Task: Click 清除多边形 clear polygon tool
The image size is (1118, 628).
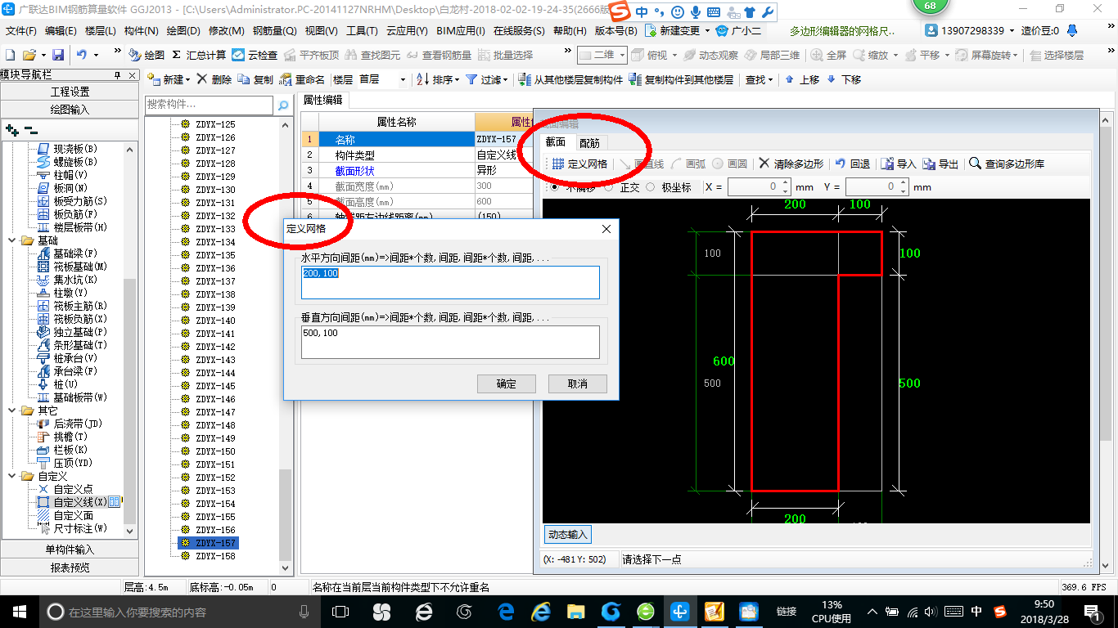Action: coord(791,164)
